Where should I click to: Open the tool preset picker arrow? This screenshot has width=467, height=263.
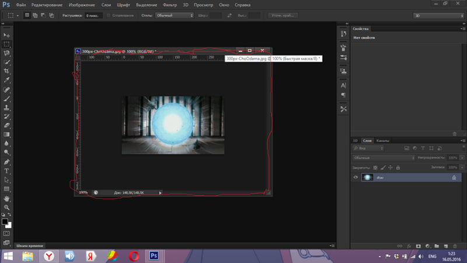[18, 16]
